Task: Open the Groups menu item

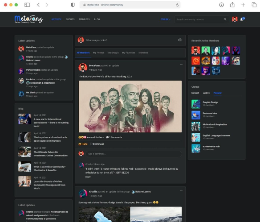Action: pos(70,19)
